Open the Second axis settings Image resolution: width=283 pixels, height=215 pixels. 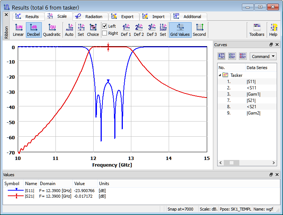tap(199, 30)
